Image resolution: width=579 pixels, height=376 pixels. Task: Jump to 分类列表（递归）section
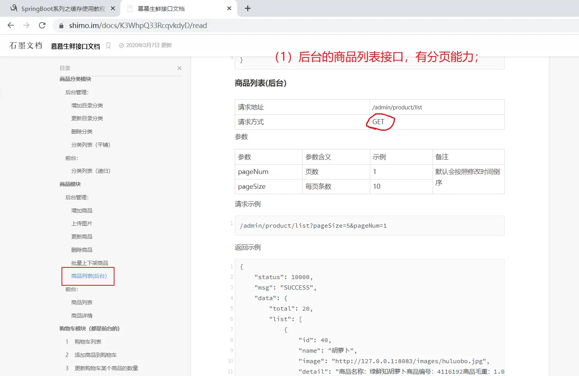click(x=91, y=171)
